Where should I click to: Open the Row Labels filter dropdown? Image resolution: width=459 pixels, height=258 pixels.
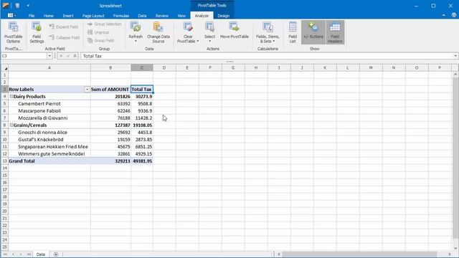87,89
